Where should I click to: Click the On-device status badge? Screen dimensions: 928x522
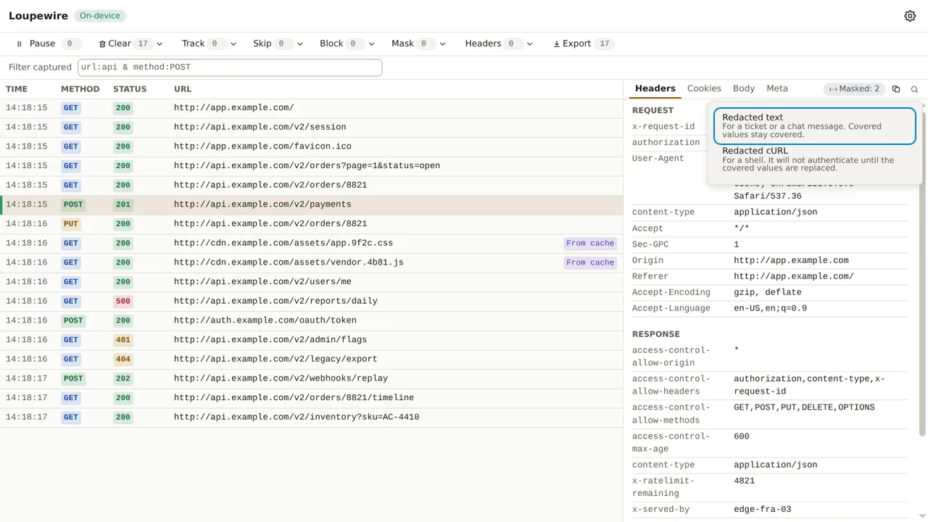(99, 16)
